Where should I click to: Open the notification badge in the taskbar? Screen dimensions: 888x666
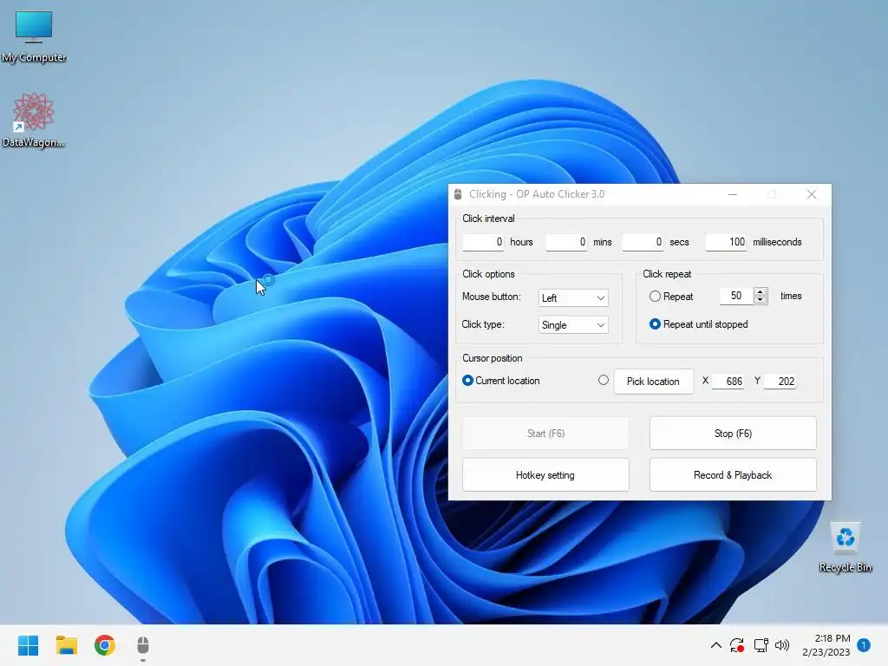864,645
